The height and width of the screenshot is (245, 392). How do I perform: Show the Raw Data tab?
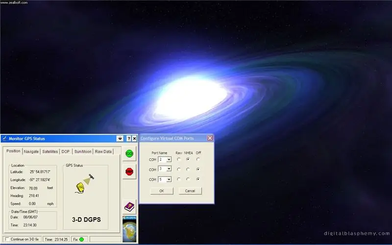click(103, 151)
